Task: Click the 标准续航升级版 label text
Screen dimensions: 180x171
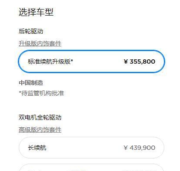Action: (x=49, y=61)
